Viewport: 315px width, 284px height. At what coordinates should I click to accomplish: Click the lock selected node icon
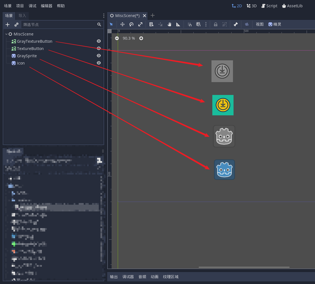[x=216, y=24]
